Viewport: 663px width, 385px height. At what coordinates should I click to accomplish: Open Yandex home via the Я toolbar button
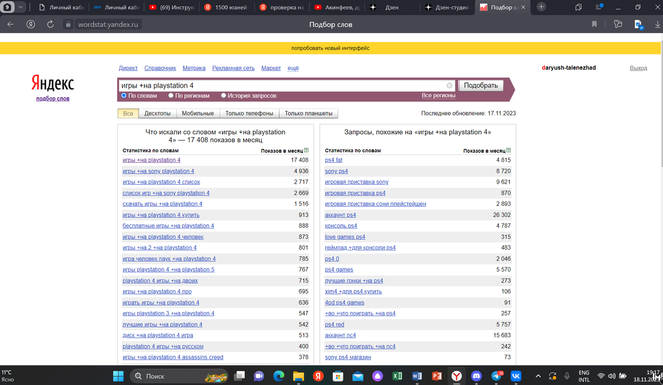pyautogui.click(x=31, y=24)
